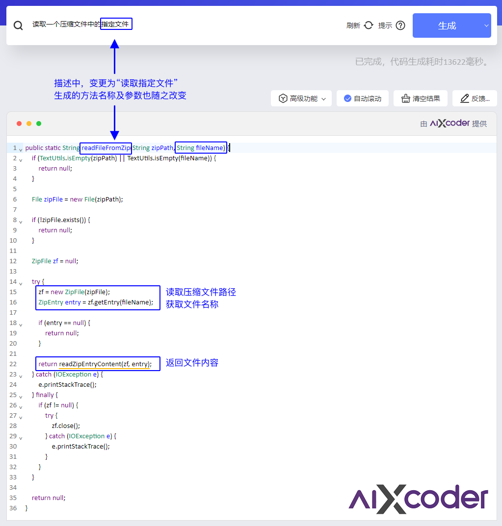Image resolution: width=502 pixels, height=526 pixels.
Task: Toggle the 自动滚动 checkbox
Action: click(x=347, y=99)
